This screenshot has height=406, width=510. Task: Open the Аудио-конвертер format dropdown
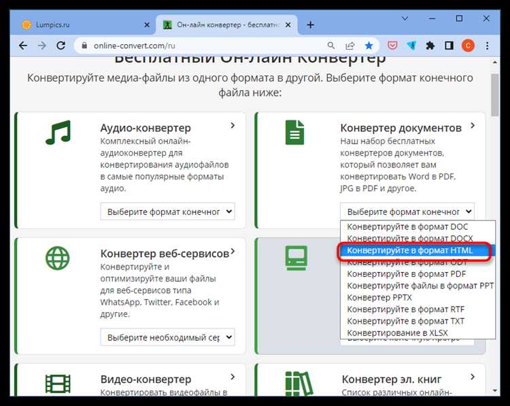coord(167,212)
